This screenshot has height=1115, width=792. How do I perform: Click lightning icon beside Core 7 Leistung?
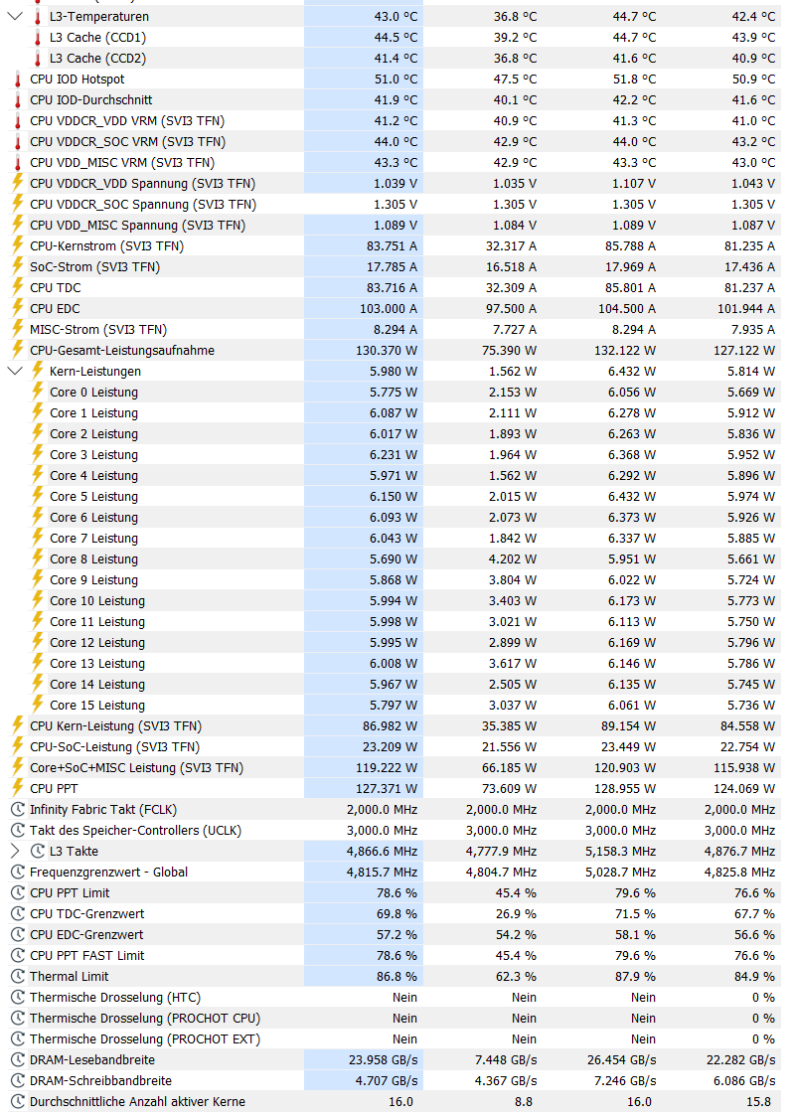click(38, 538)
